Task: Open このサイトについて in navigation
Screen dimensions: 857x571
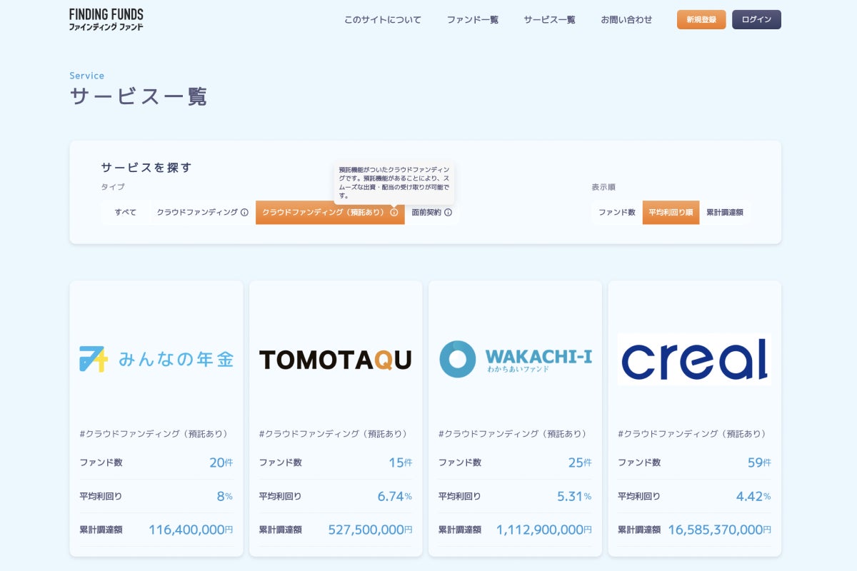Action: (383, 20)
